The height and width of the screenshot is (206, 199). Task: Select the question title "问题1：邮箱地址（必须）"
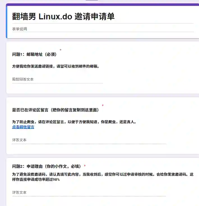pos(34,54)
